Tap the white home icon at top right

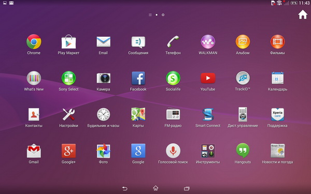pyautogui.click(x=303, y=14)
